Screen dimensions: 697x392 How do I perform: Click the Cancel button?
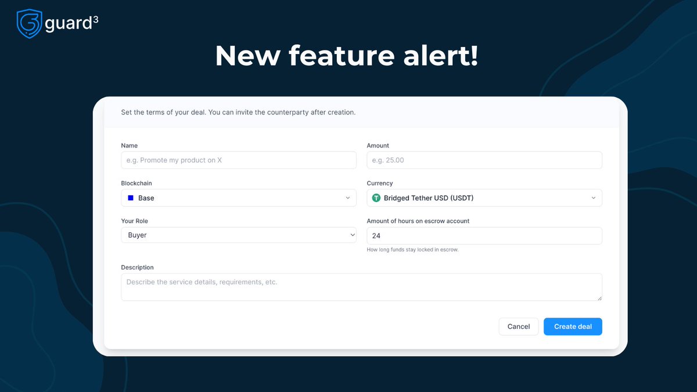[519, 326]
